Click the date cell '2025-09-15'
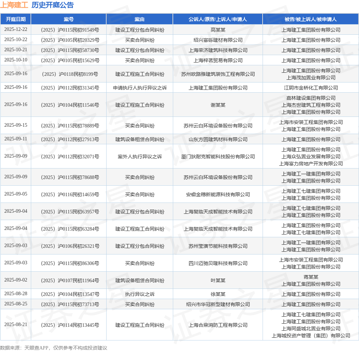This screenshot has height=351, width=359. tap(15, 125)
